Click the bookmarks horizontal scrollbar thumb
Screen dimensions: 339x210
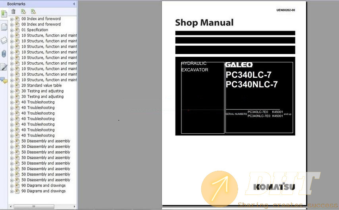[34, 206]
